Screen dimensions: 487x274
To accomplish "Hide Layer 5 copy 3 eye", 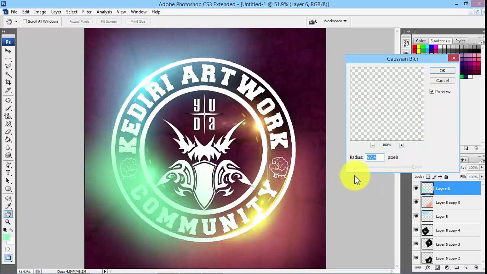I will pyautogui.click(x=416, y=244).
